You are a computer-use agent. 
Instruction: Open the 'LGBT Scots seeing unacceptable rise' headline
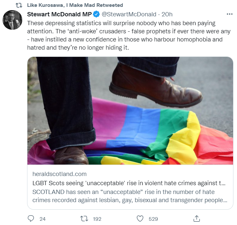click(x=129, y=183)
